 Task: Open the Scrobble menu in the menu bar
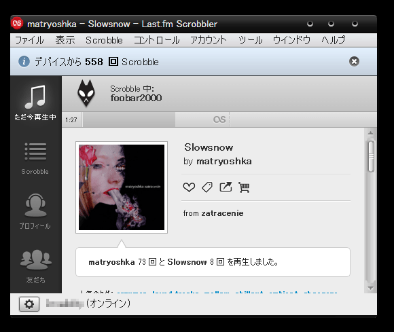pos(104,40)
